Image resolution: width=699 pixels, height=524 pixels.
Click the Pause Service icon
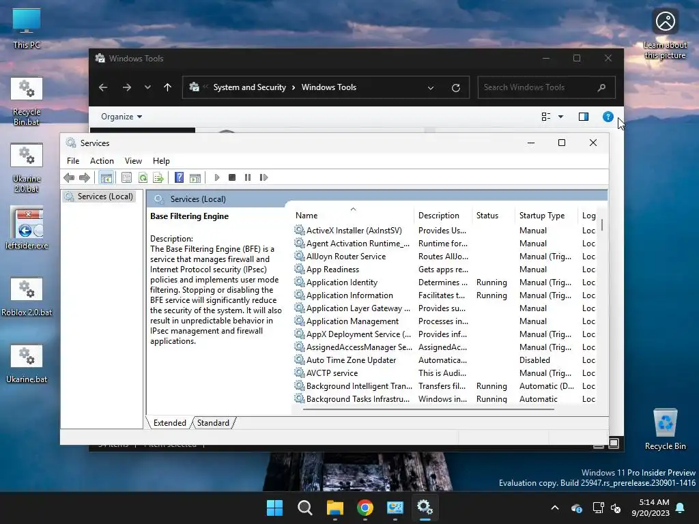(x=248, y=178)
